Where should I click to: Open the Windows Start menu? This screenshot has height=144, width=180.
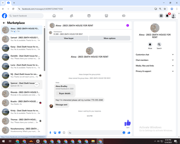pos(3,141)
